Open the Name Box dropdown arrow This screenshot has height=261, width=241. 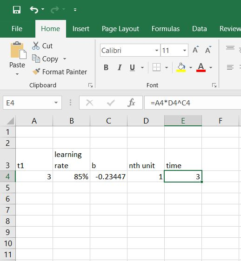[56, 103]
